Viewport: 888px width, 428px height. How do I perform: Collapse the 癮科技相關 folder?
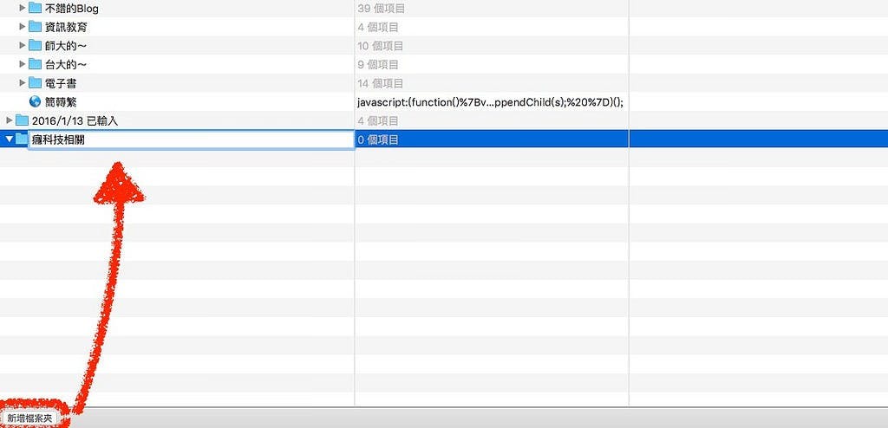pos(9,139)
